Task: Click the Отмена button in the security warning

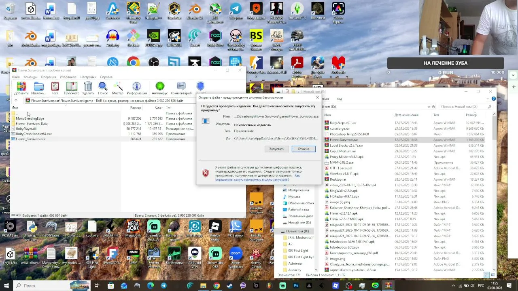Action: pyautogui.click(x=304, y=149)
